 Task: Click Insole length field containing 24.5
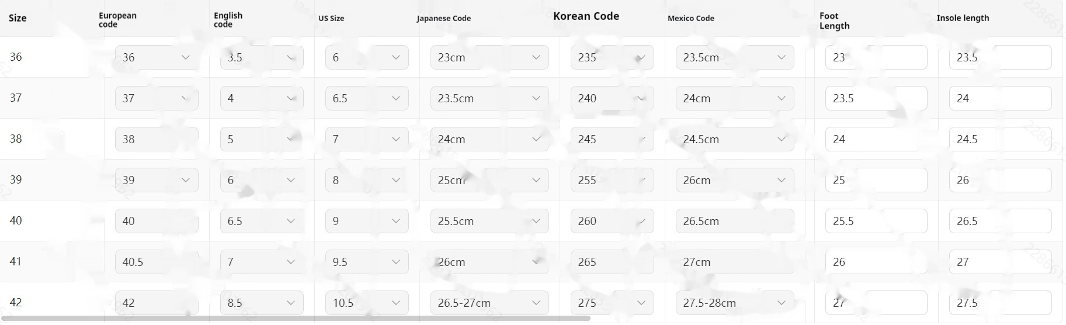tap(1001, 139)
